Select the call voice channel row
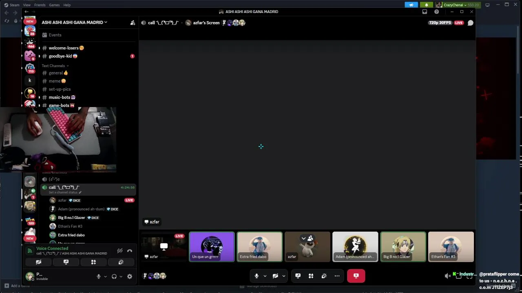This screenshot has width=522, height=293. tap(88, 189)
